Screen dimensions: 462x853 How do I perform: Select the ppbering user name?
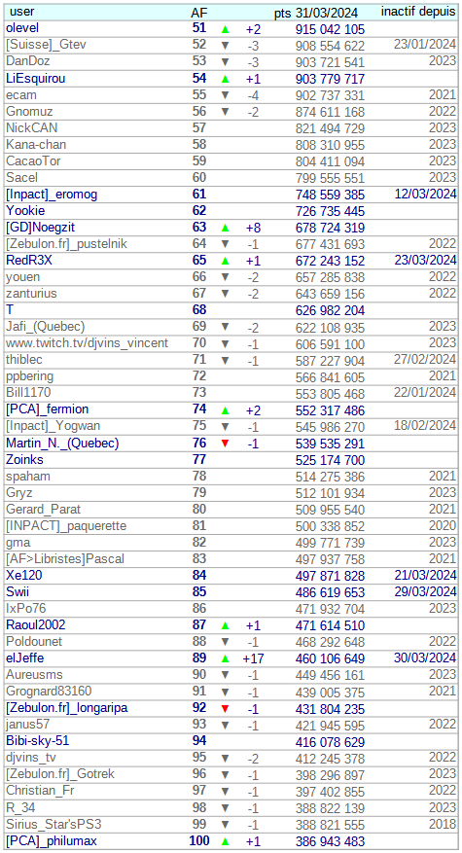click(x=30, y=376)
